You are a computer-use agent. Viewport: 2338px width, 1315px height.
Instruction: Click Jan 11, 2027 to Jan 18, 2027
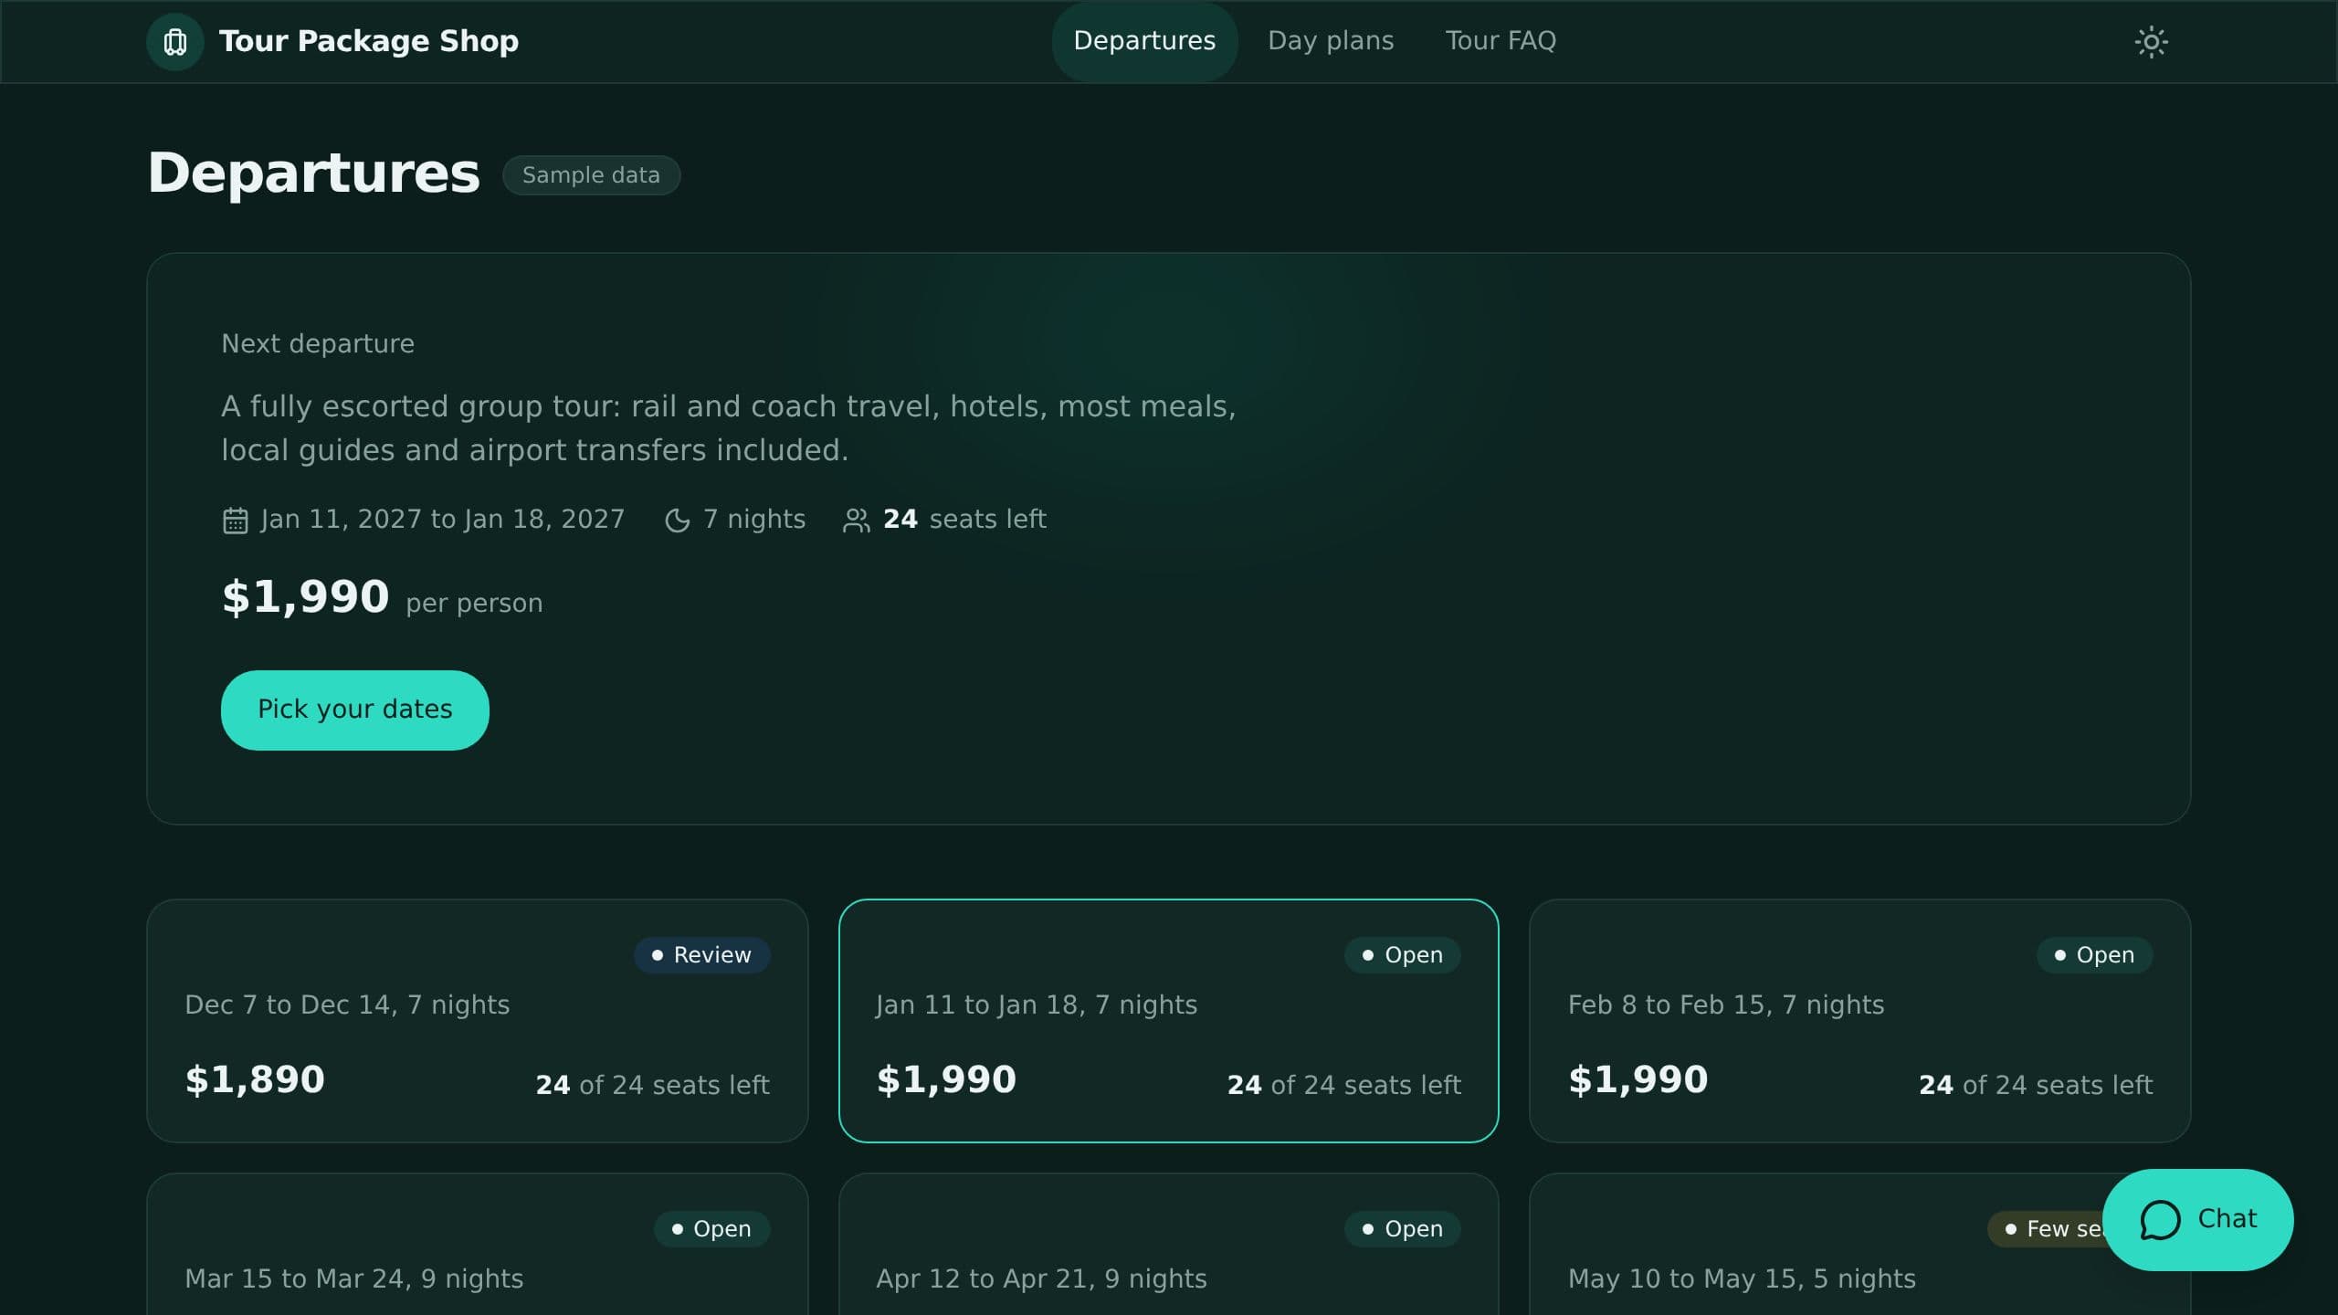442,520
